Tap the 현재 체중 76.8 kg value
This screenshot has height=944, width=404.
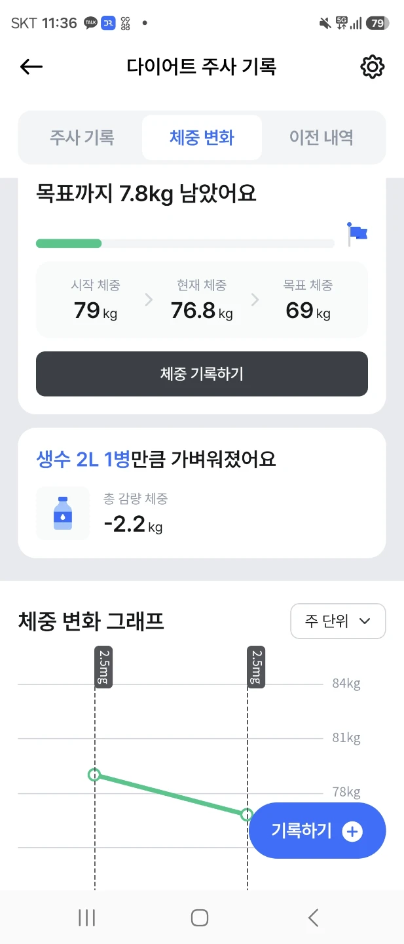[202, 310]
